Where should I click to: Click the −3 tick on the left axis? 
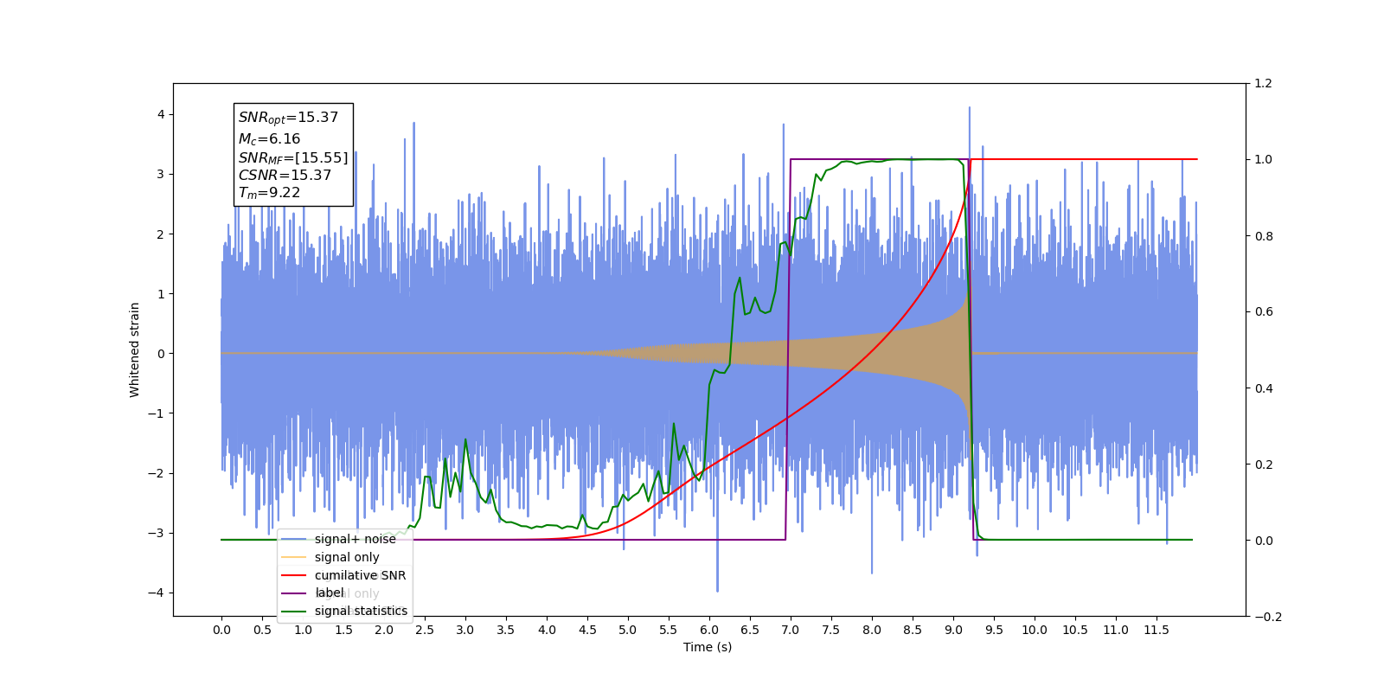click(x=156, y=533)
